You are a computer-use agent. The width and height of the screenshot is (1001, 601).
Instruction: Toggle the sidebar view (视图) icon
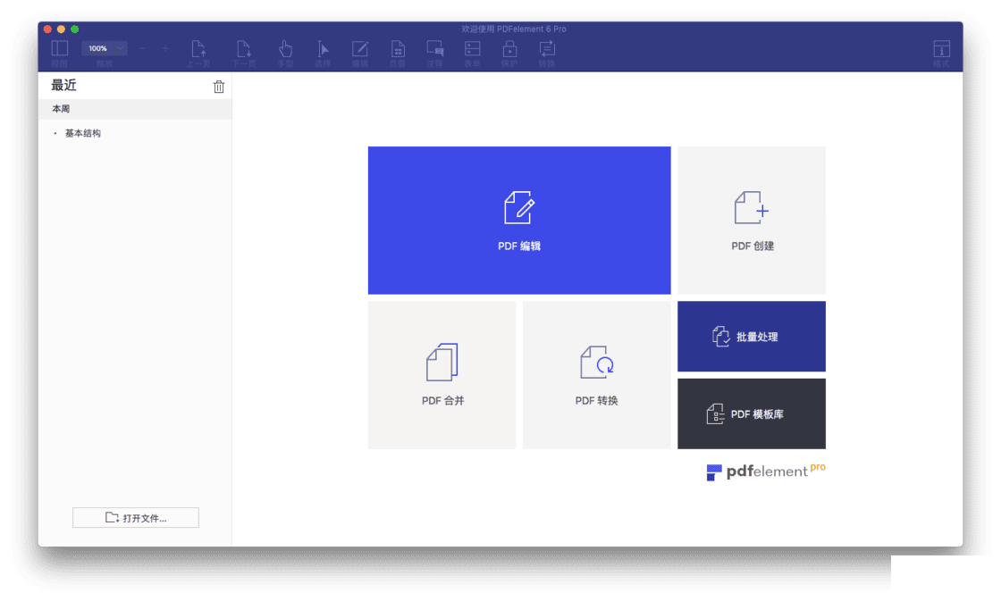59,48
